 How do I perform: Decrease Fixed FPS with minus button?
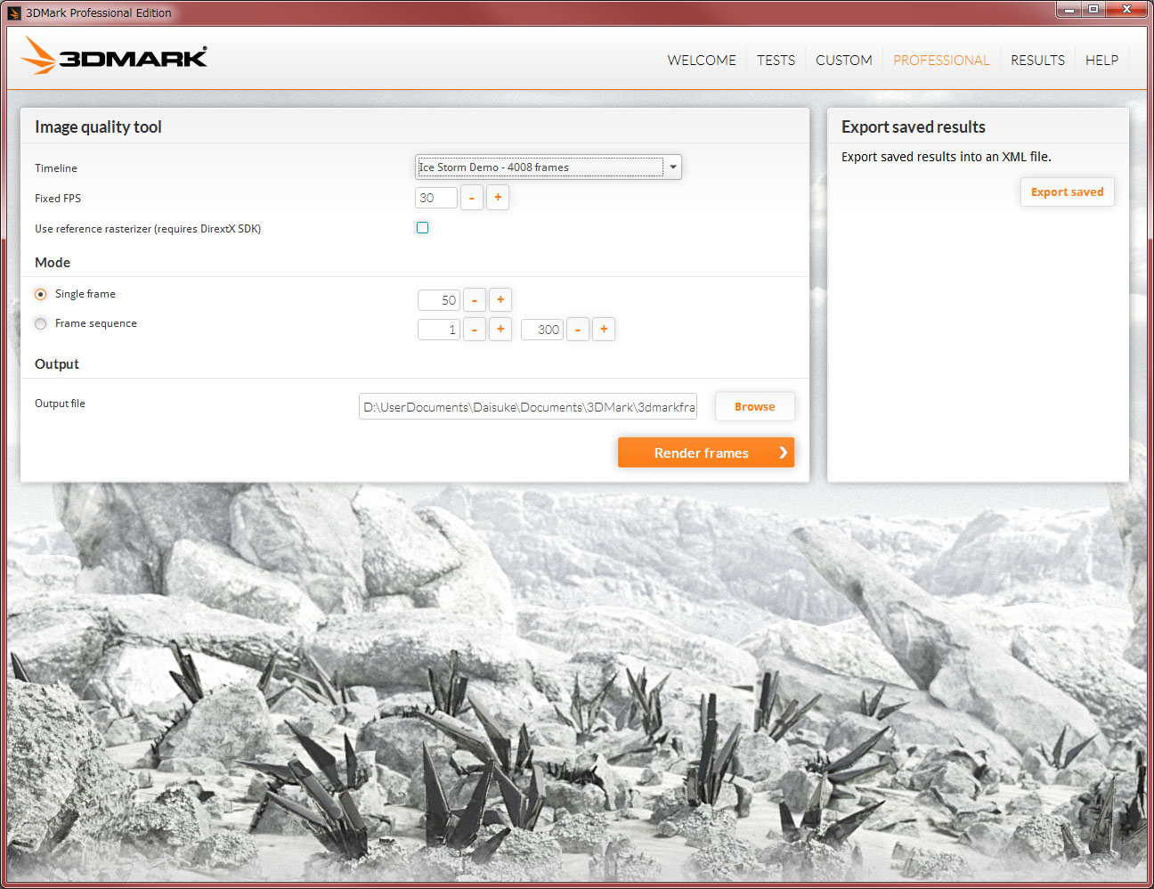point(472,198)
